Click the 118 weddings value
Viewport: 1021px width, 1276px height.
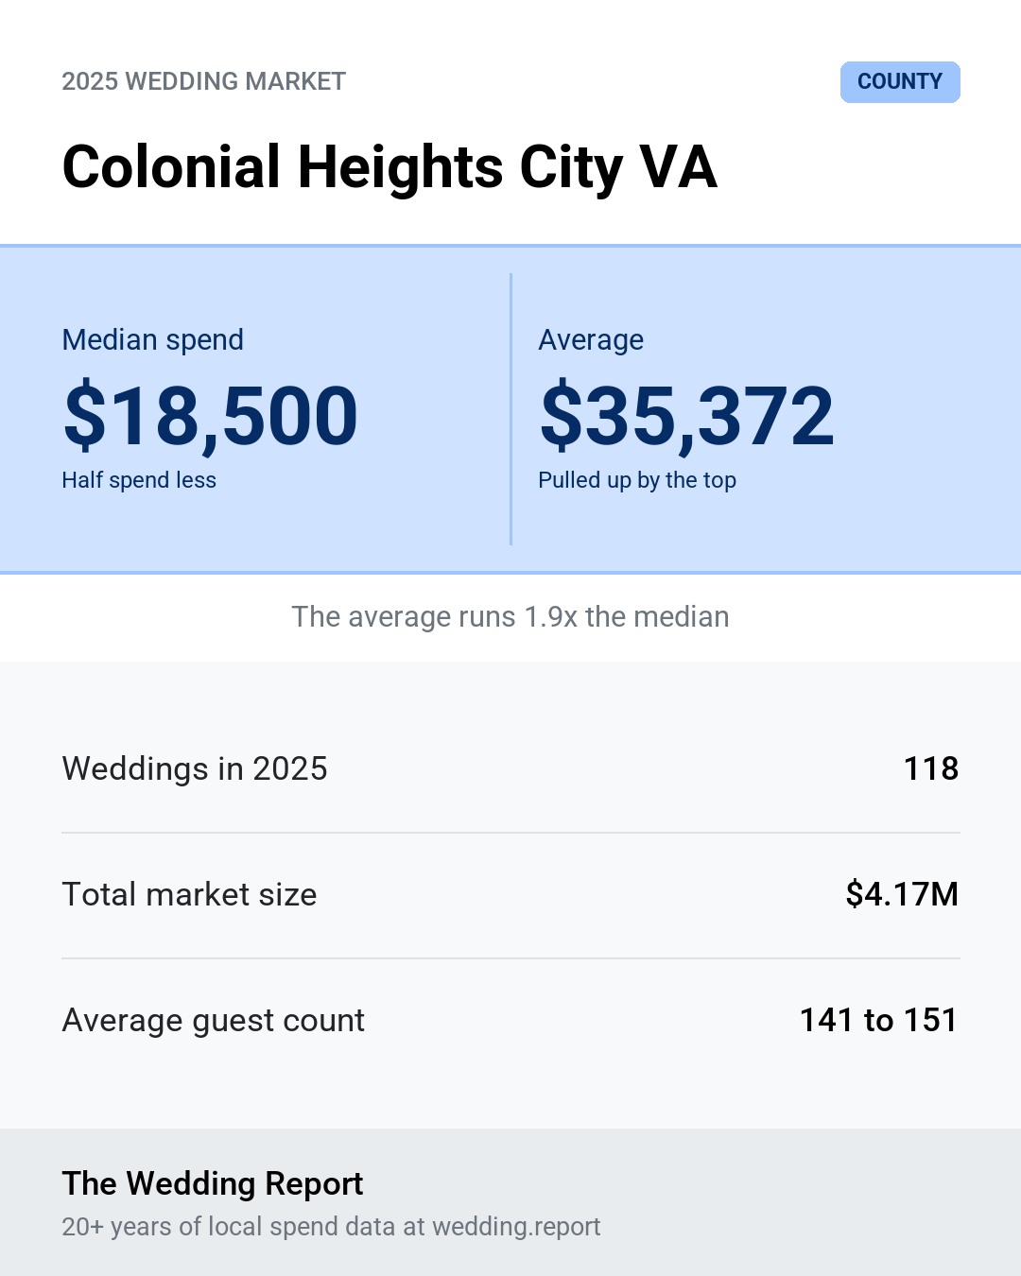(931, 768)
